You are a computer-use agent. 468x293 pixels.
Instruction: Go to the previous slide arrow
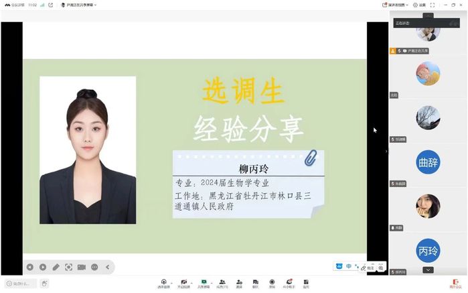(29, 267)
